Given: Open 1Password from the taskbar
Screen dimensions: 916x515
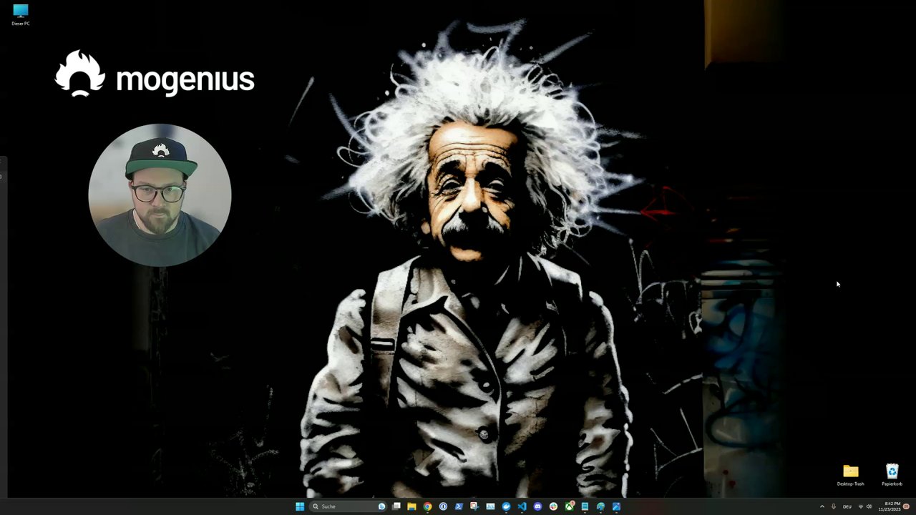Looking at the screenshot, I should [x=443, y=506].
